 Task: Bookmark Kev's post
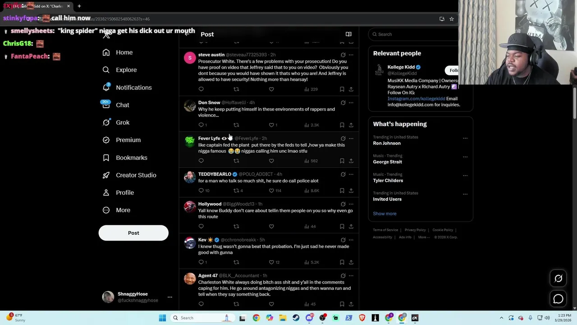[x=342, y=262]
